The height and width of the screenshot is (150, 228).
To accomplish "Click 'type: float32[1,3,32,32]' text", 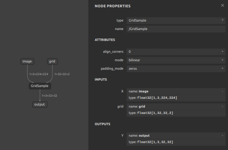I will (x=151, y=142).
